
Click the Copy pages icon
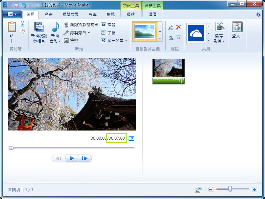pos(23,32)
